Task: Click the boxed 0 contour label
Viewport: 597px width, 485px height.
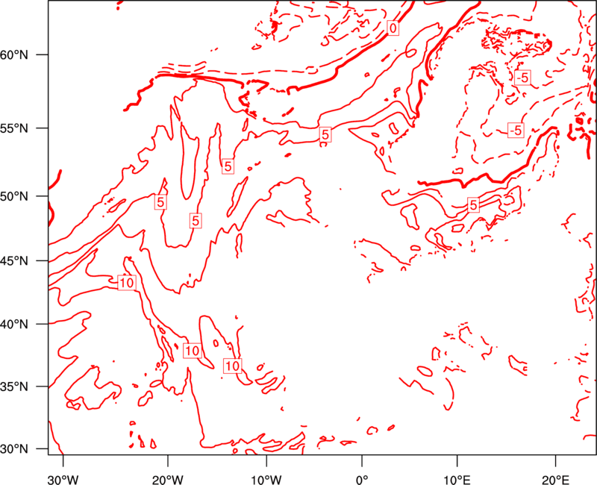Action: tap(393, 28)
